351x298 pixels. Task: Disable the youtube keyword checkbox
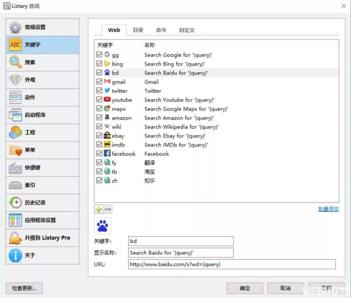[99, 99]
